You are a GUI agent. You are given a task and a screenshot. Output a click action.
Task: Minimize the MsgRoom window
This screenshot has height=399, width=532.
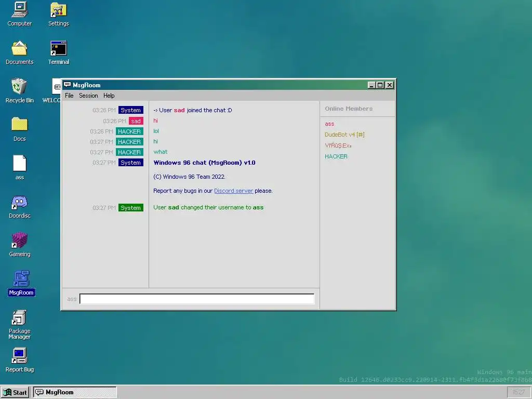click(371, 85)
